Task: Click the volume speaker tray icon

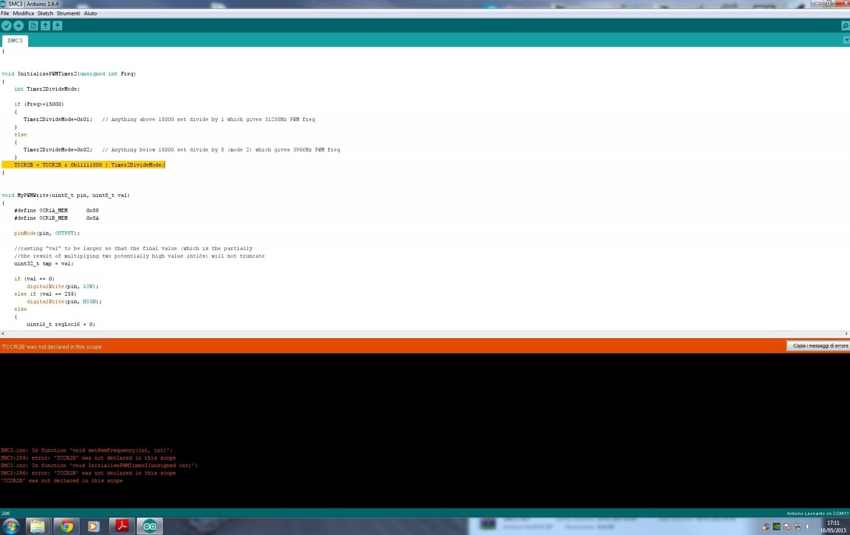Action: click(809, 527)
